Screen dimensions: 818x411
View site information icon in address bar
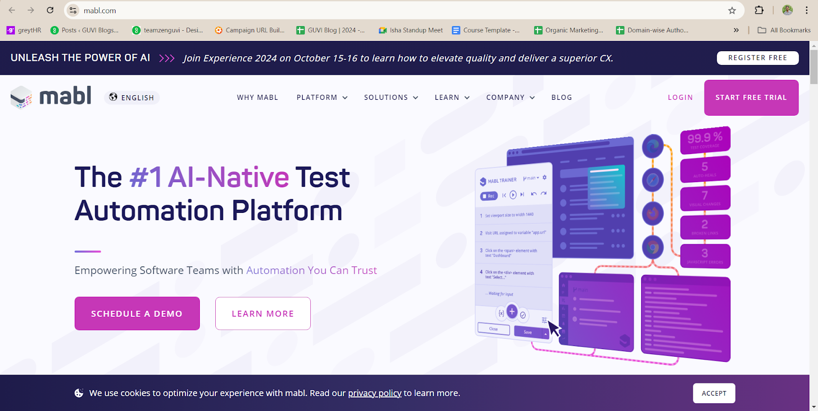tap(73, 10)
